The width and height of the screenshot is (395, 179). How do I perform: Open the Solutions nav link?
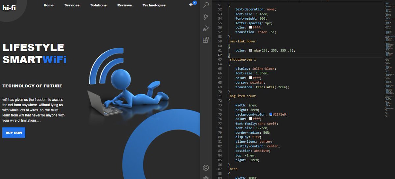coord(98,5)
